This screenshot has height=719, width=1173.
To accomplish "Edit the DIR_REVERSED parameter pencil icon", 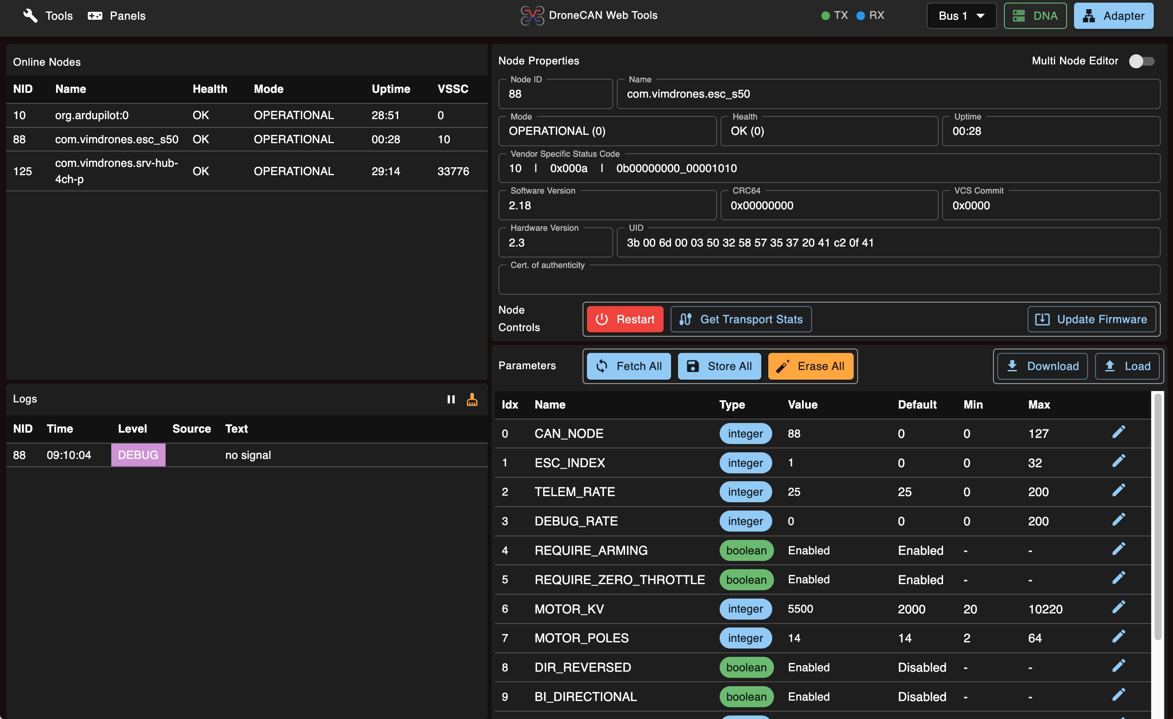I will click(x=1118, y=666).
